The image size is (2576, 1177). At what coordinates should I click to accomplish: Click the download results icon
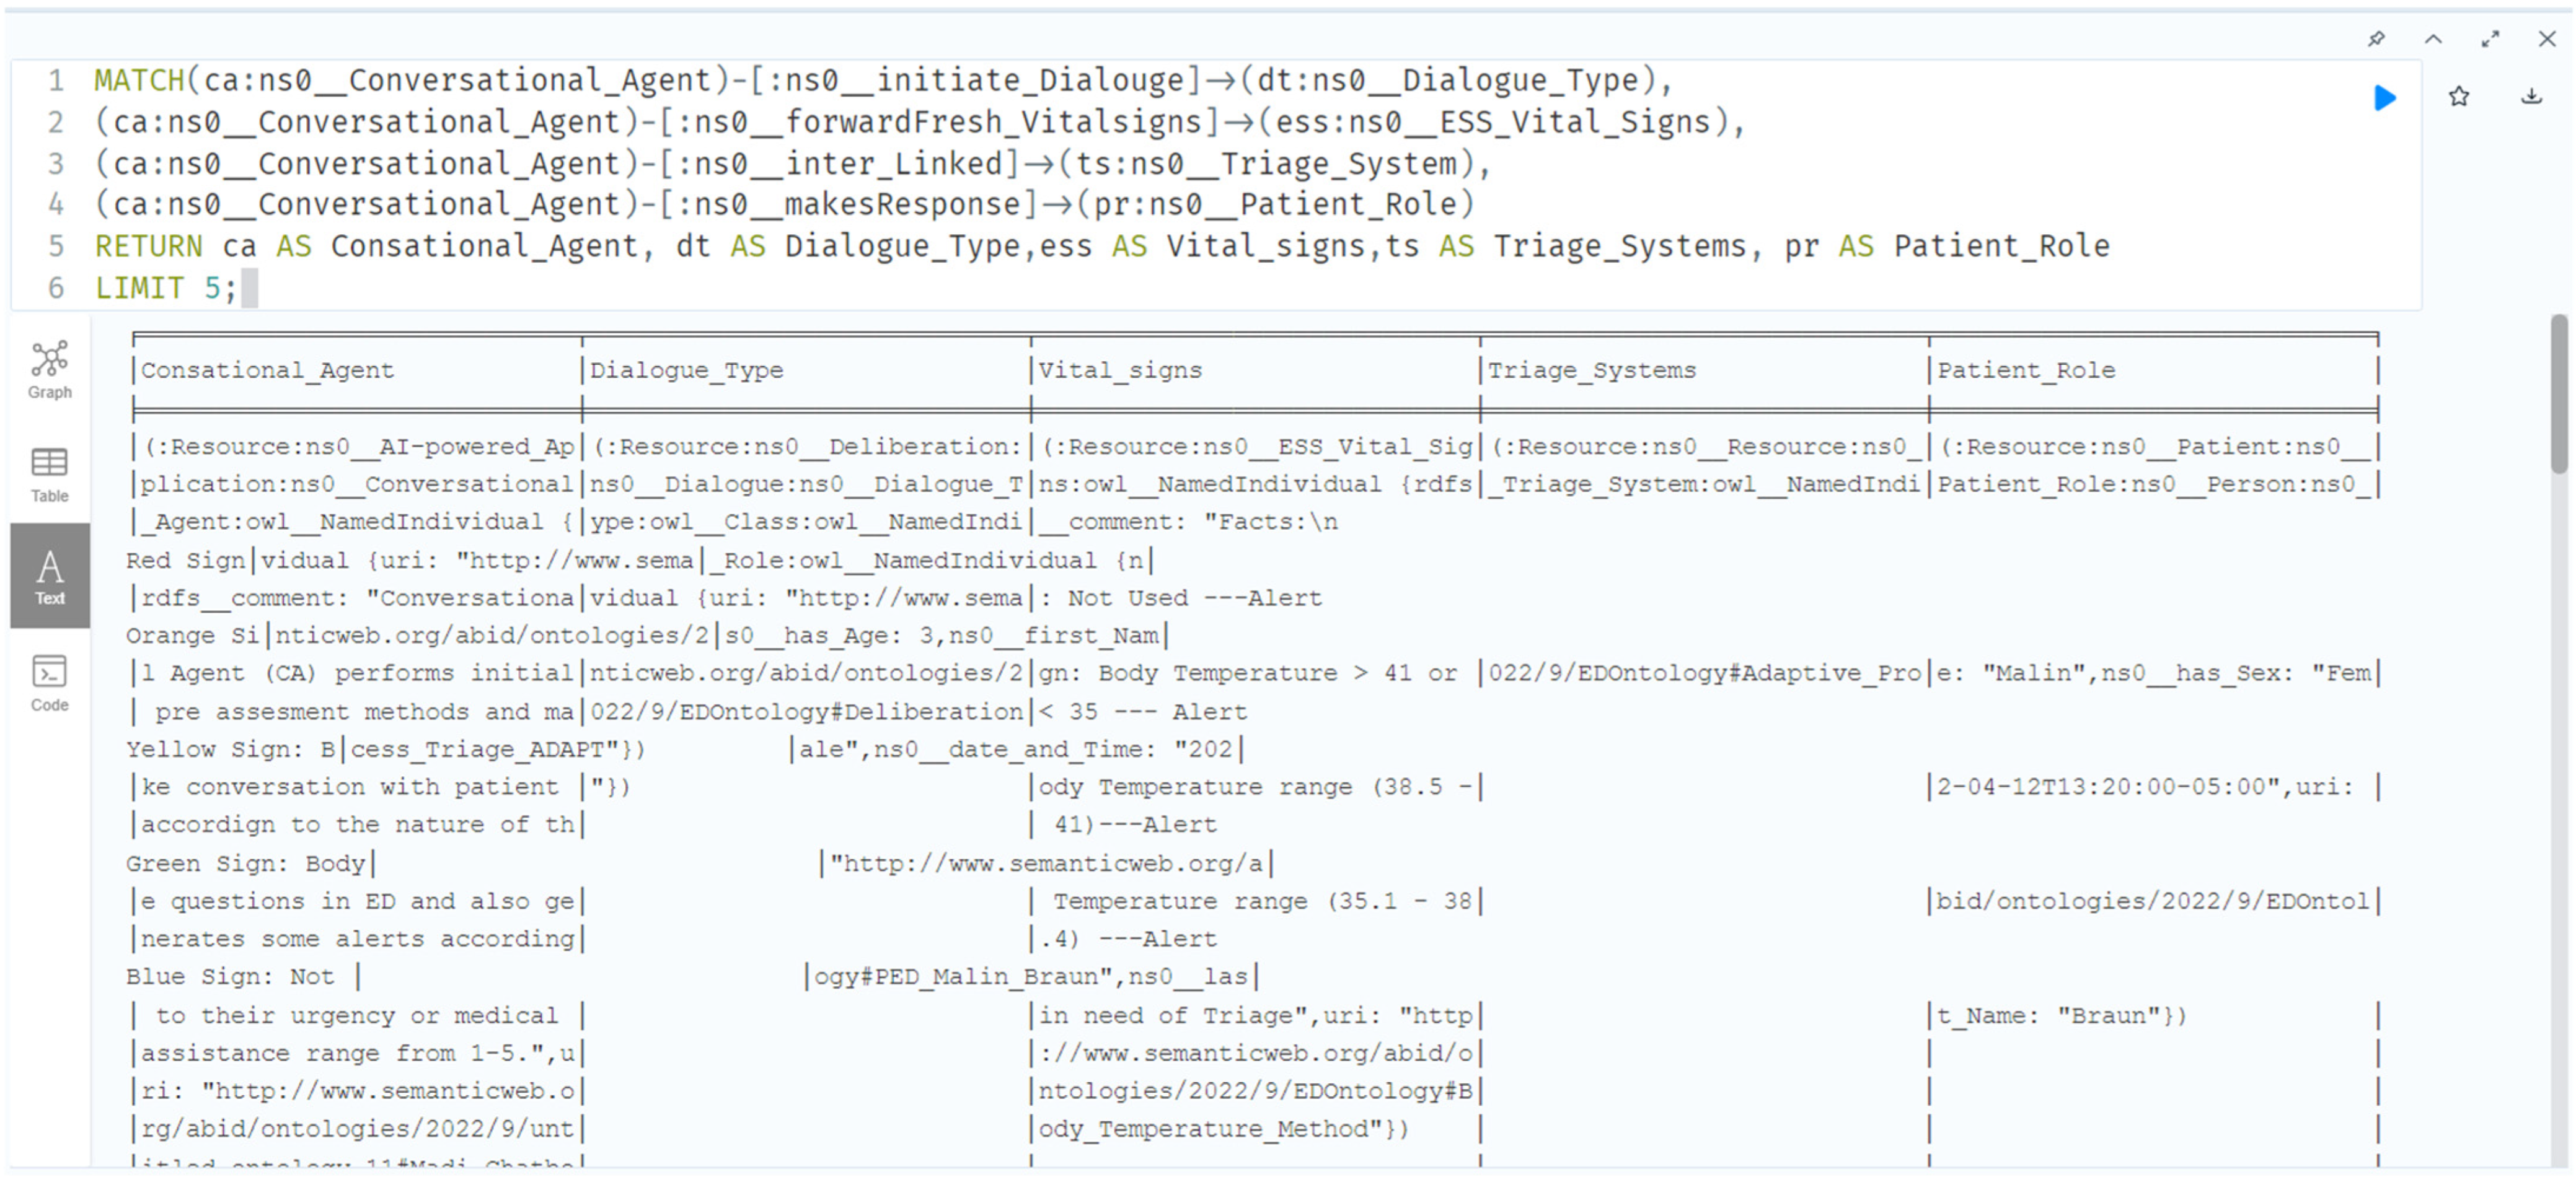tap(2531, 97)
